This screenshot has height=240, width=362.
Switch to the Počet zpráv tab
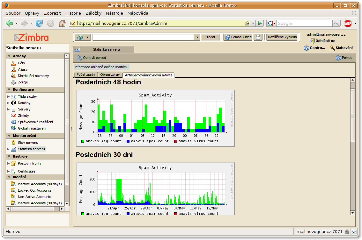(x=86, y=74)
